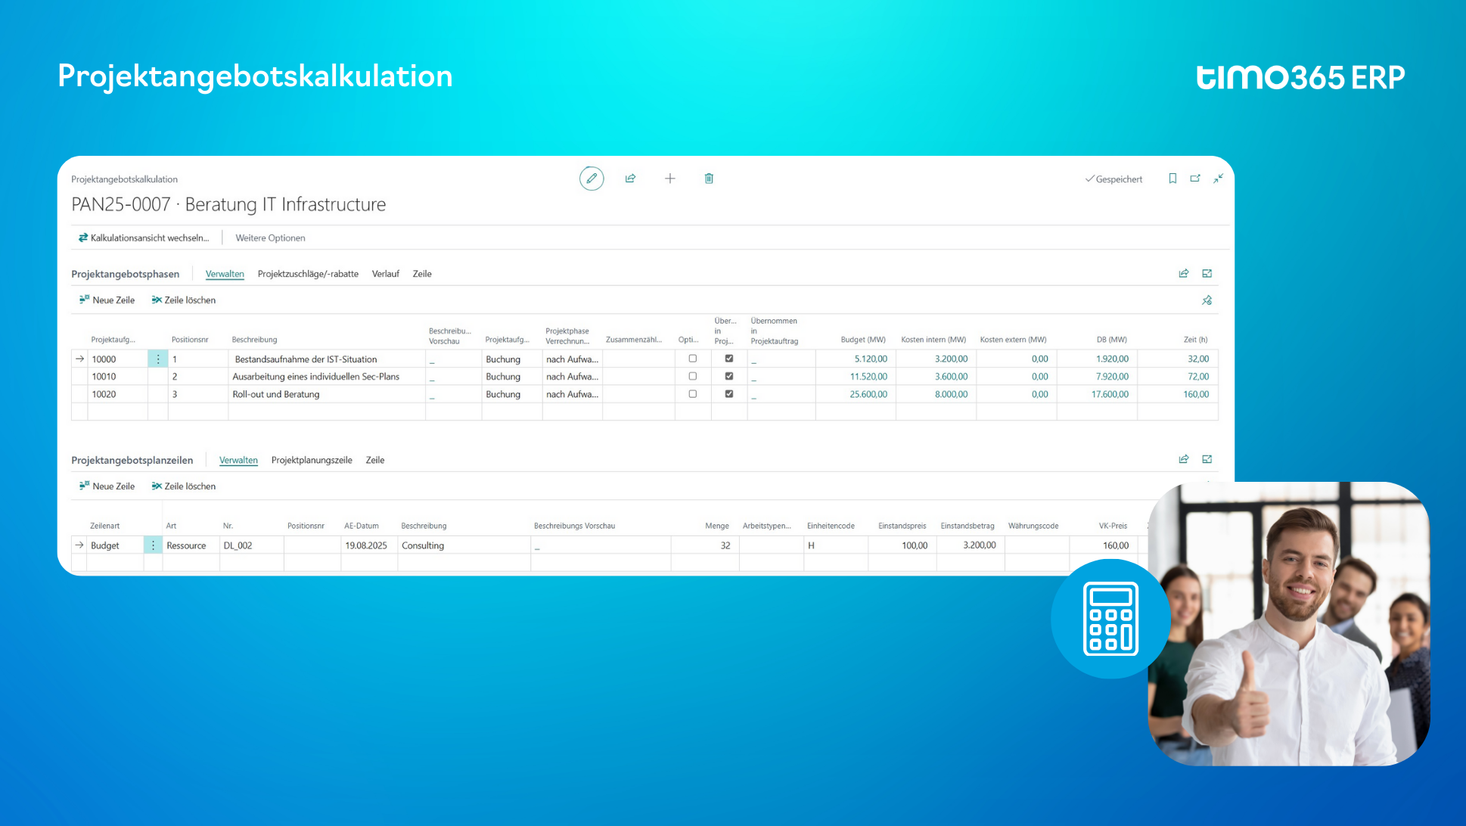This screenshot has width=1466, height=826.
Task: Open row options menu for 10000
Action: [x=157, y=359]
